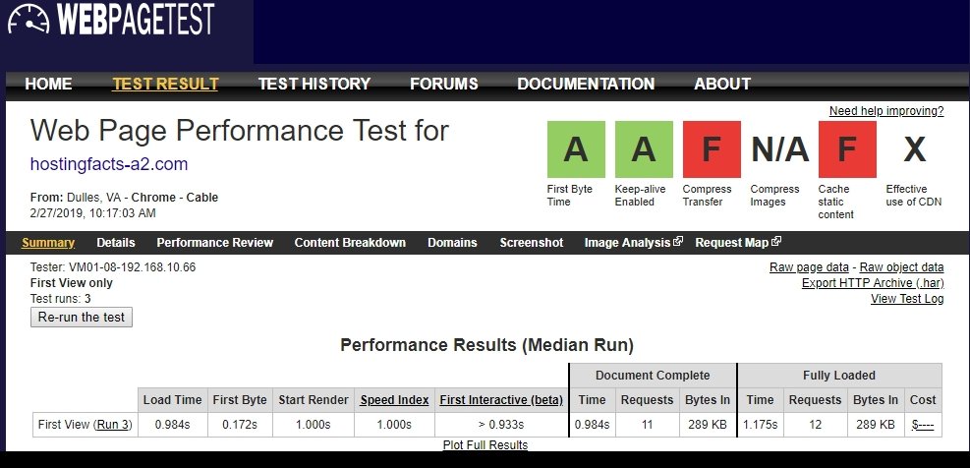Click the Effective use of CDN X grade

(914, 149)
